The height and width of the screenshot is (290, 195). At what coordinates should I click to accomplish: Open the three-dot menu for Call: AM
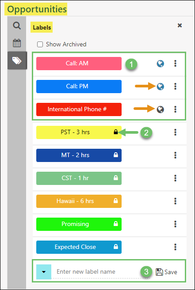(x=176, y=64)
